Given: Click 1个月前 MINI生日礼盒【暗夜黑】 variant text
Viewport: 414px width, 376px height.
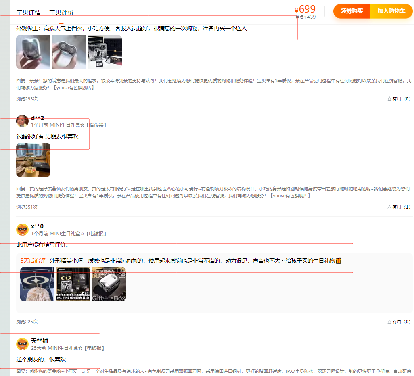Looking at the screenshot, I should pos(69,125).
